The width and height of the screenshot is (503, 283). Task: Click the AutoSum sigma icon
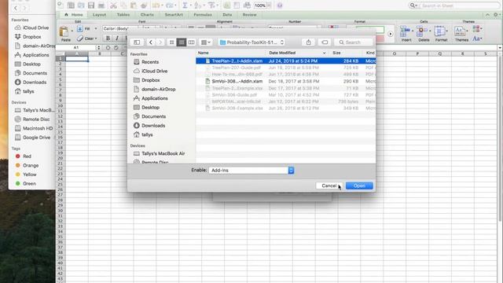coord(185,6)
